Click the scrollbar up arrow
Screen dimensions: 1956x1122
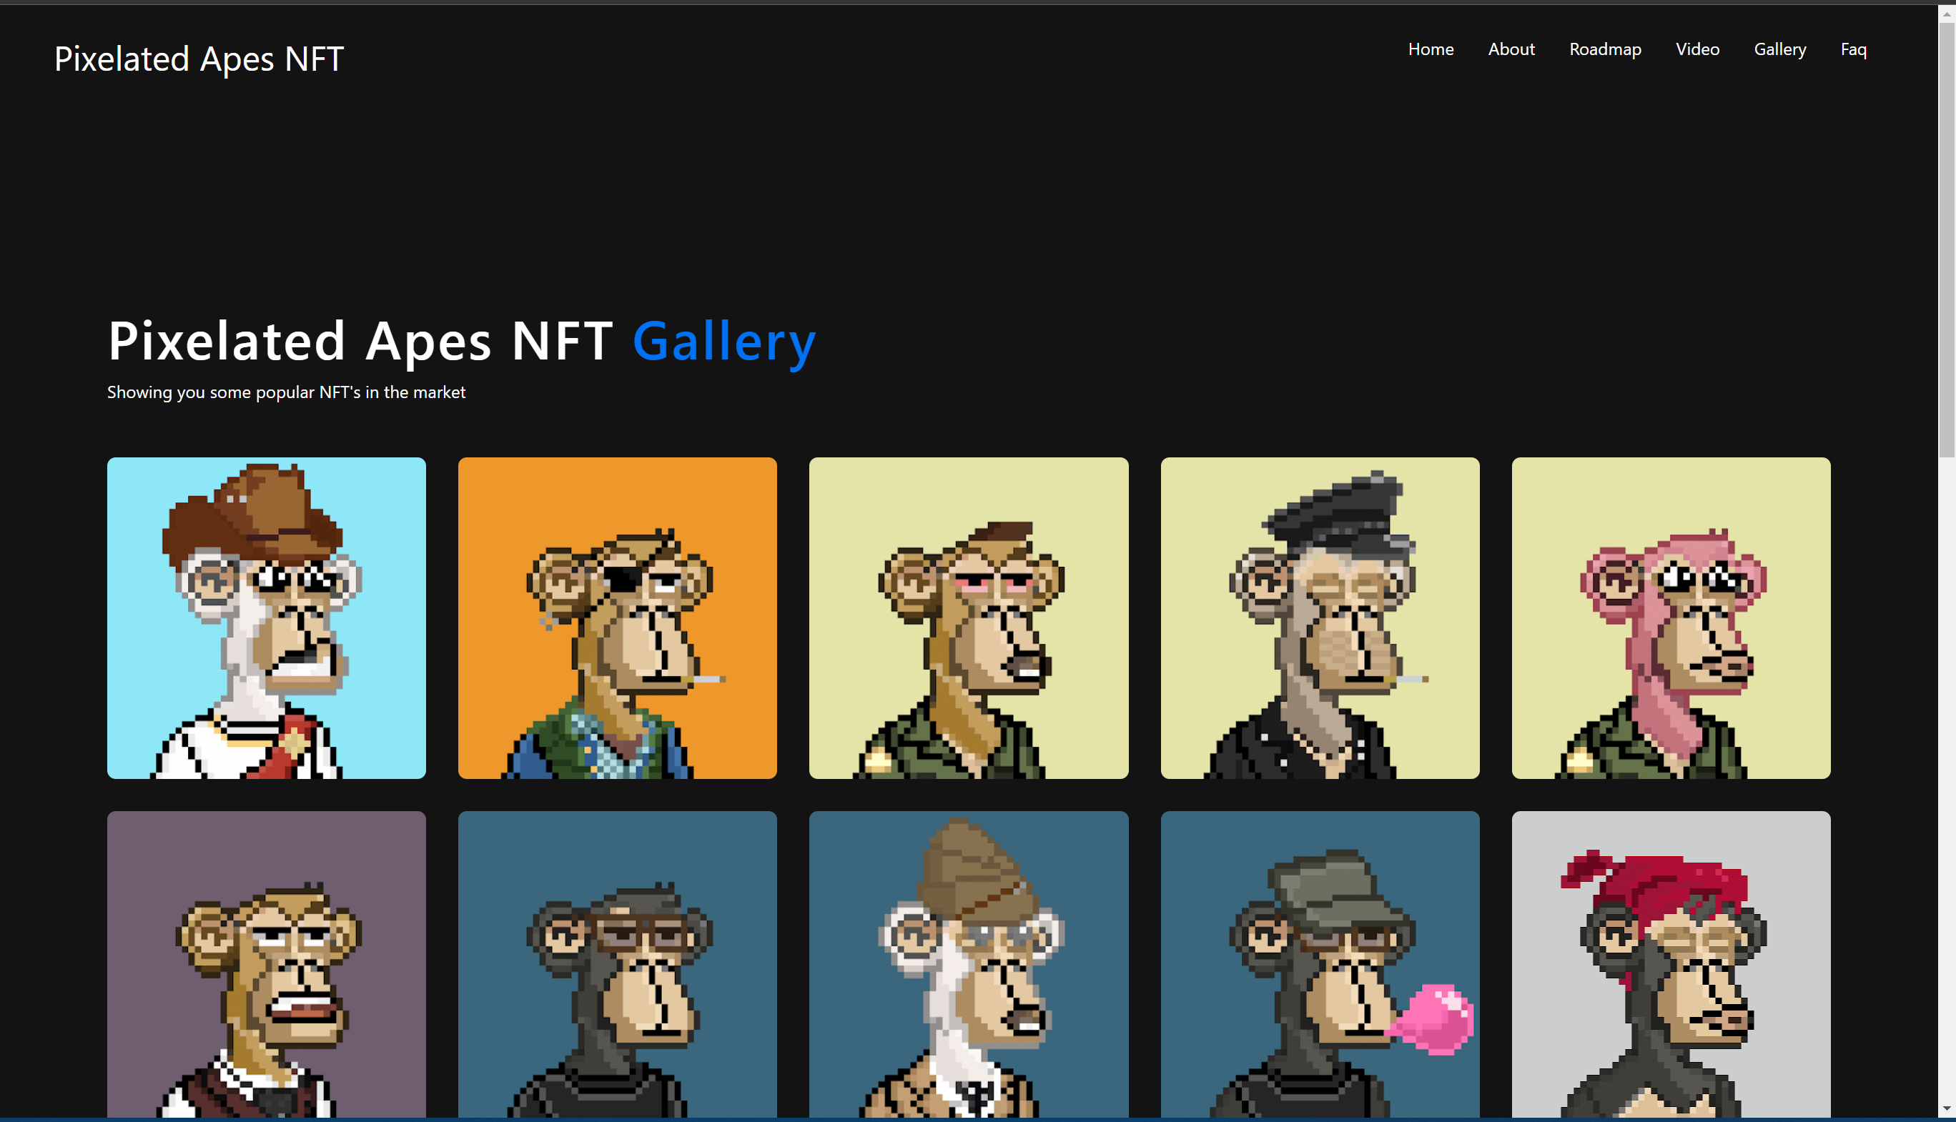(x=1946, y=14)
